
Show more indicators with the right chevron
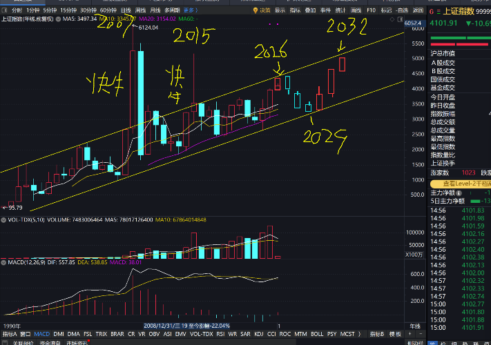pos(360,334)
